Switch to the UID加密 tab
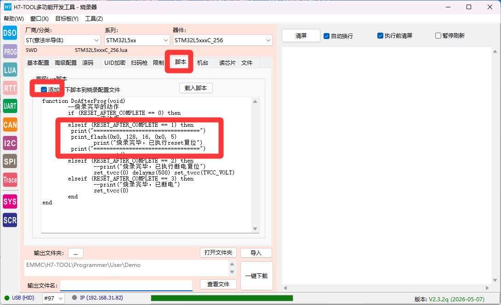The image size is (501, 305). 115,63
